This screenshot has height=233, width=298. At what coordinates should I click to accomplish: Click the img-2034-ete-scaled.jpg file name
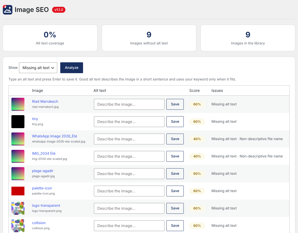(49, 159)
